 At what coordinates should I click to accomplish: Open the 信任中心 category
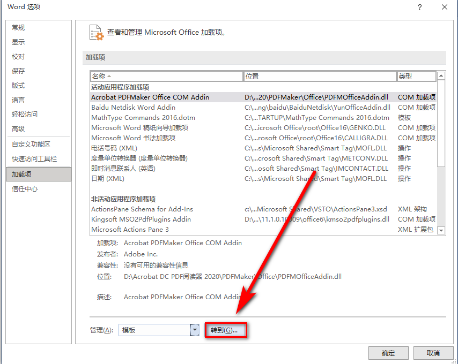pos(39,189)
